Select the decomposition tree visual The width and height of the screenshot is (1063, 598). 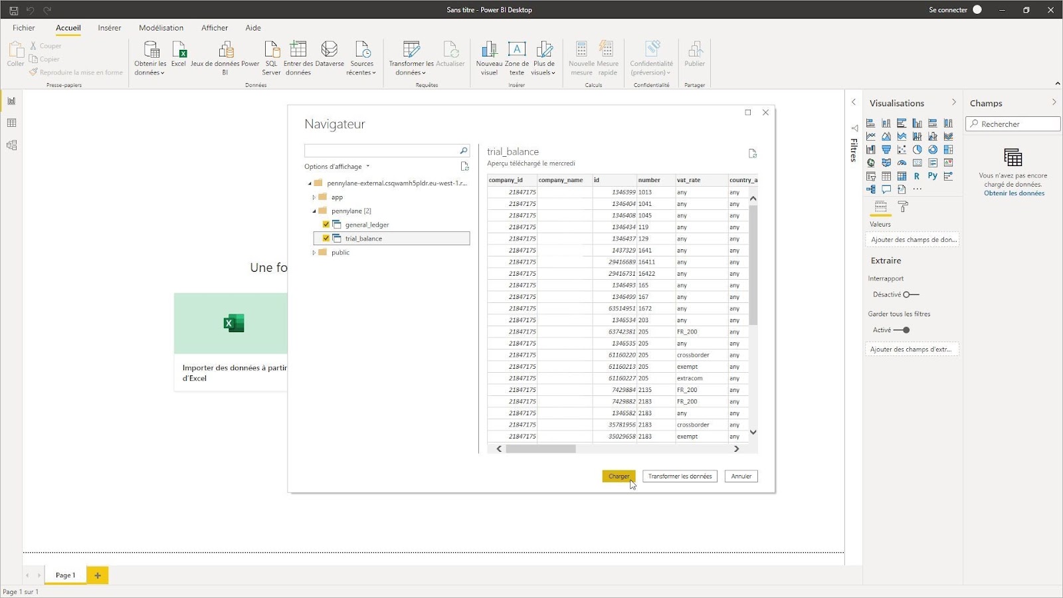(x=870, y=189)
